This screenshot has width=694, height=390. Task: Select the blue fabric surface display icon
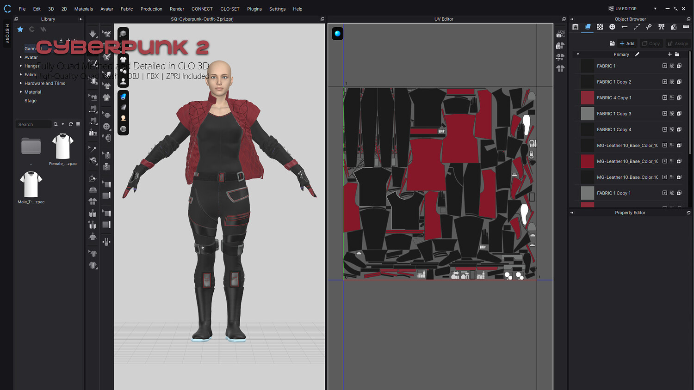[x=123, y=97]
